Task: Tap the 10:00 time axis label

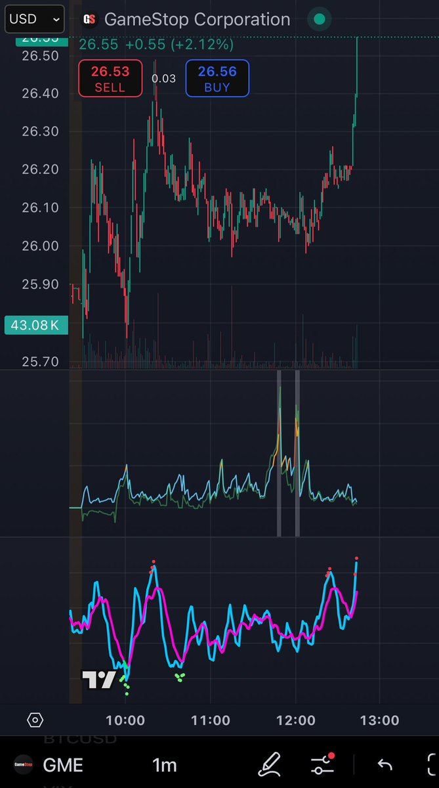Action: click(x=125, y=720)
